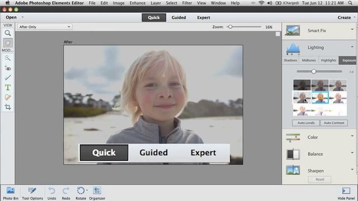
Task: Select the Crop tool
Action: pyautogui.click(x=8, y=107)
